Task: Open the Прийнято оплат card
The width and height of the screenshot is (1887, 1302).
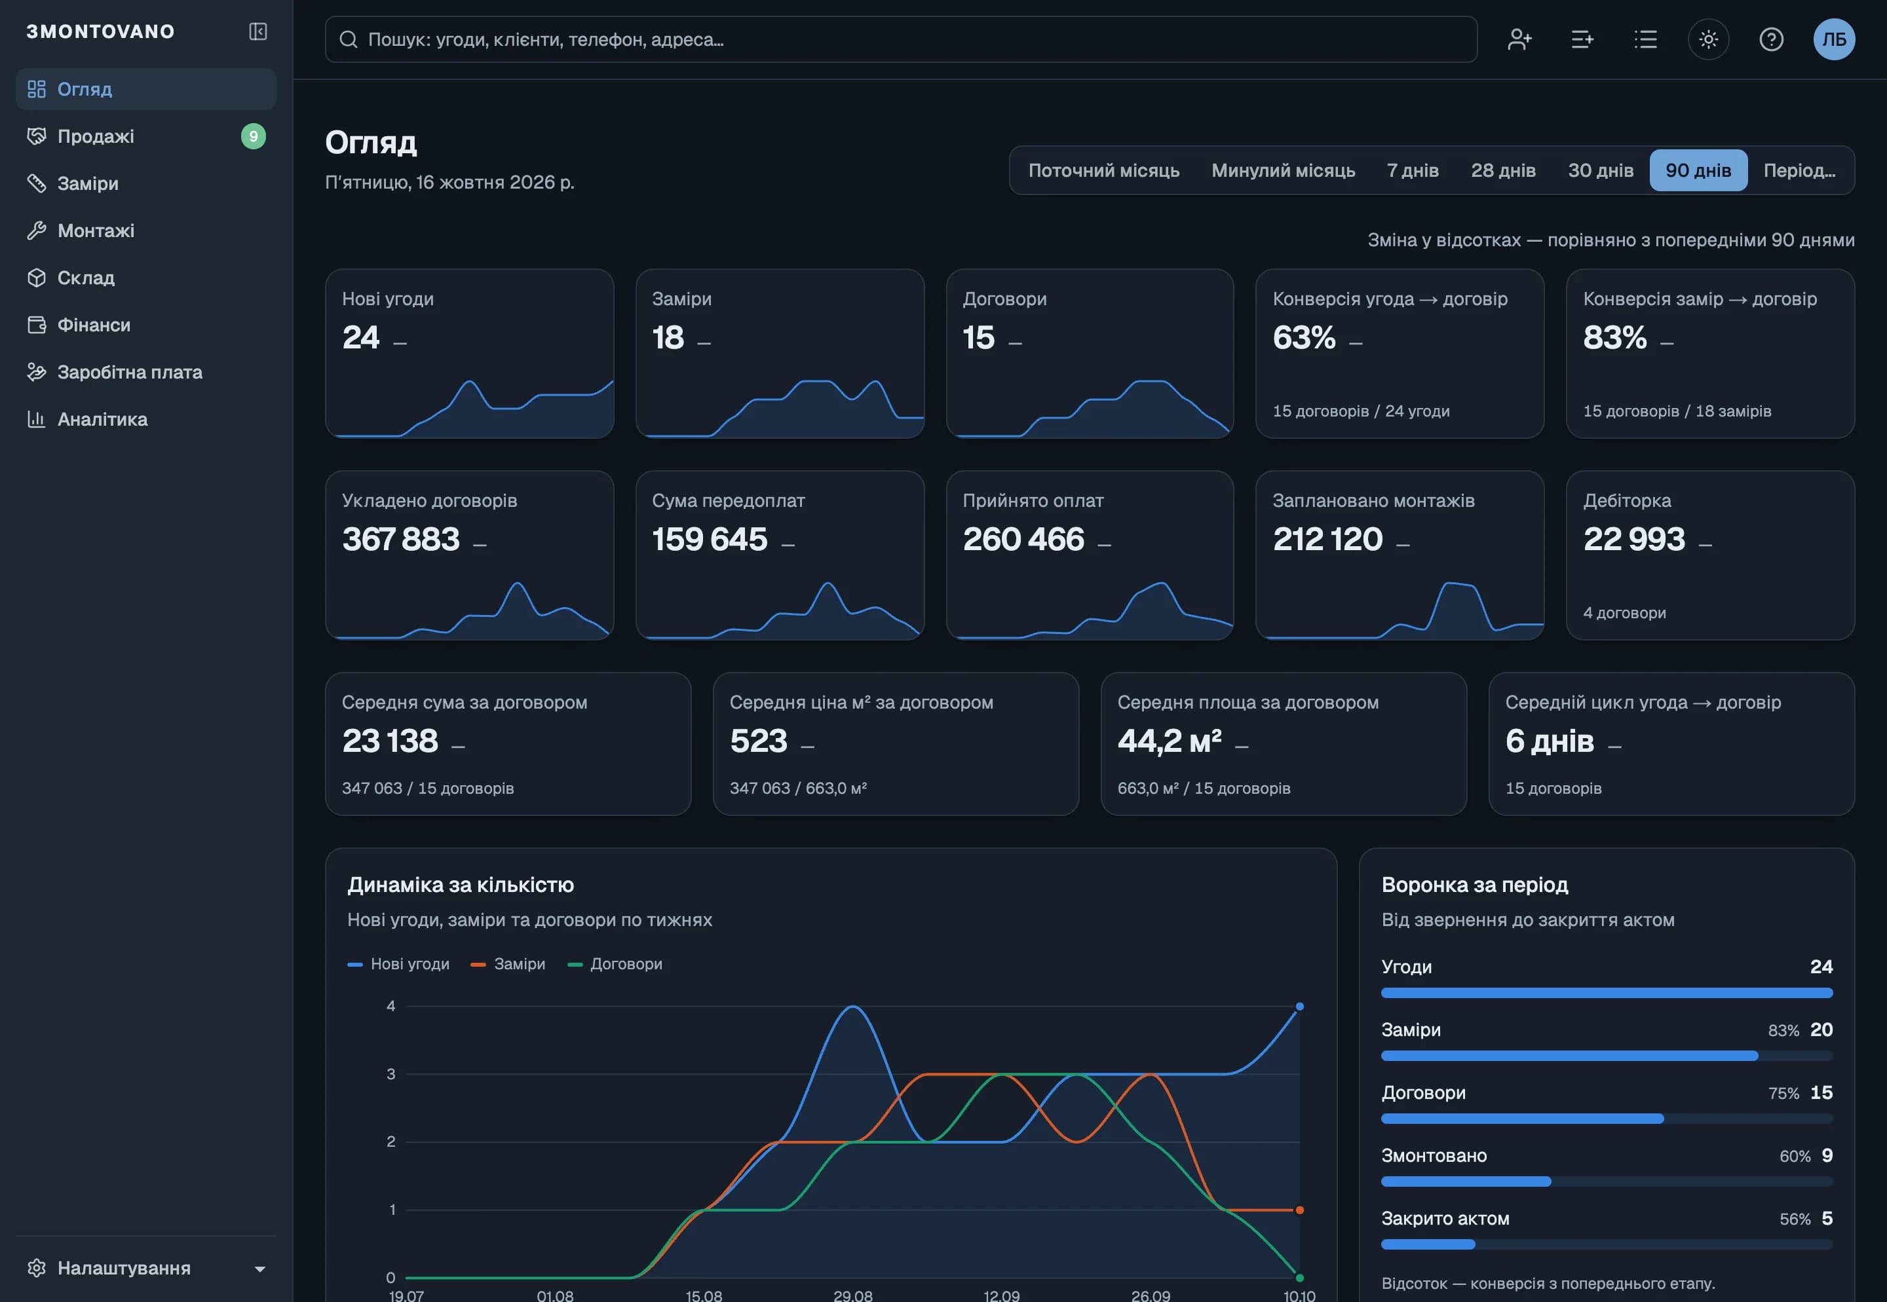Action: pyautogui.click(x=1090, y=555)
